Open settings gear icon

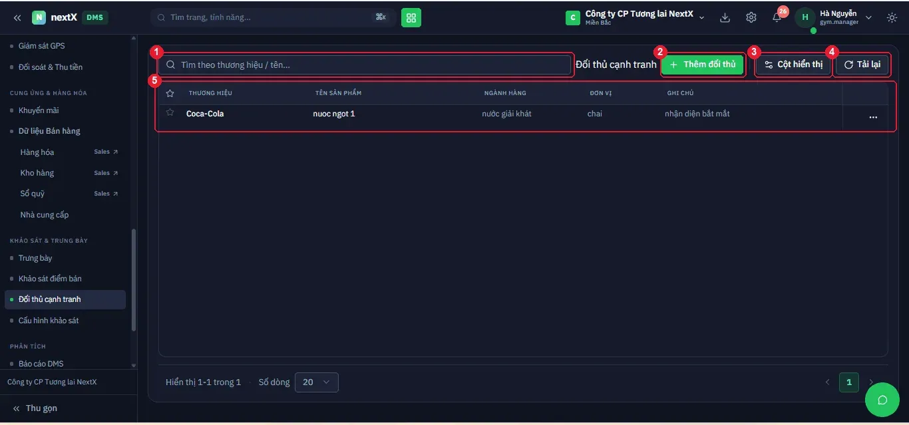[x=751, y=17]
